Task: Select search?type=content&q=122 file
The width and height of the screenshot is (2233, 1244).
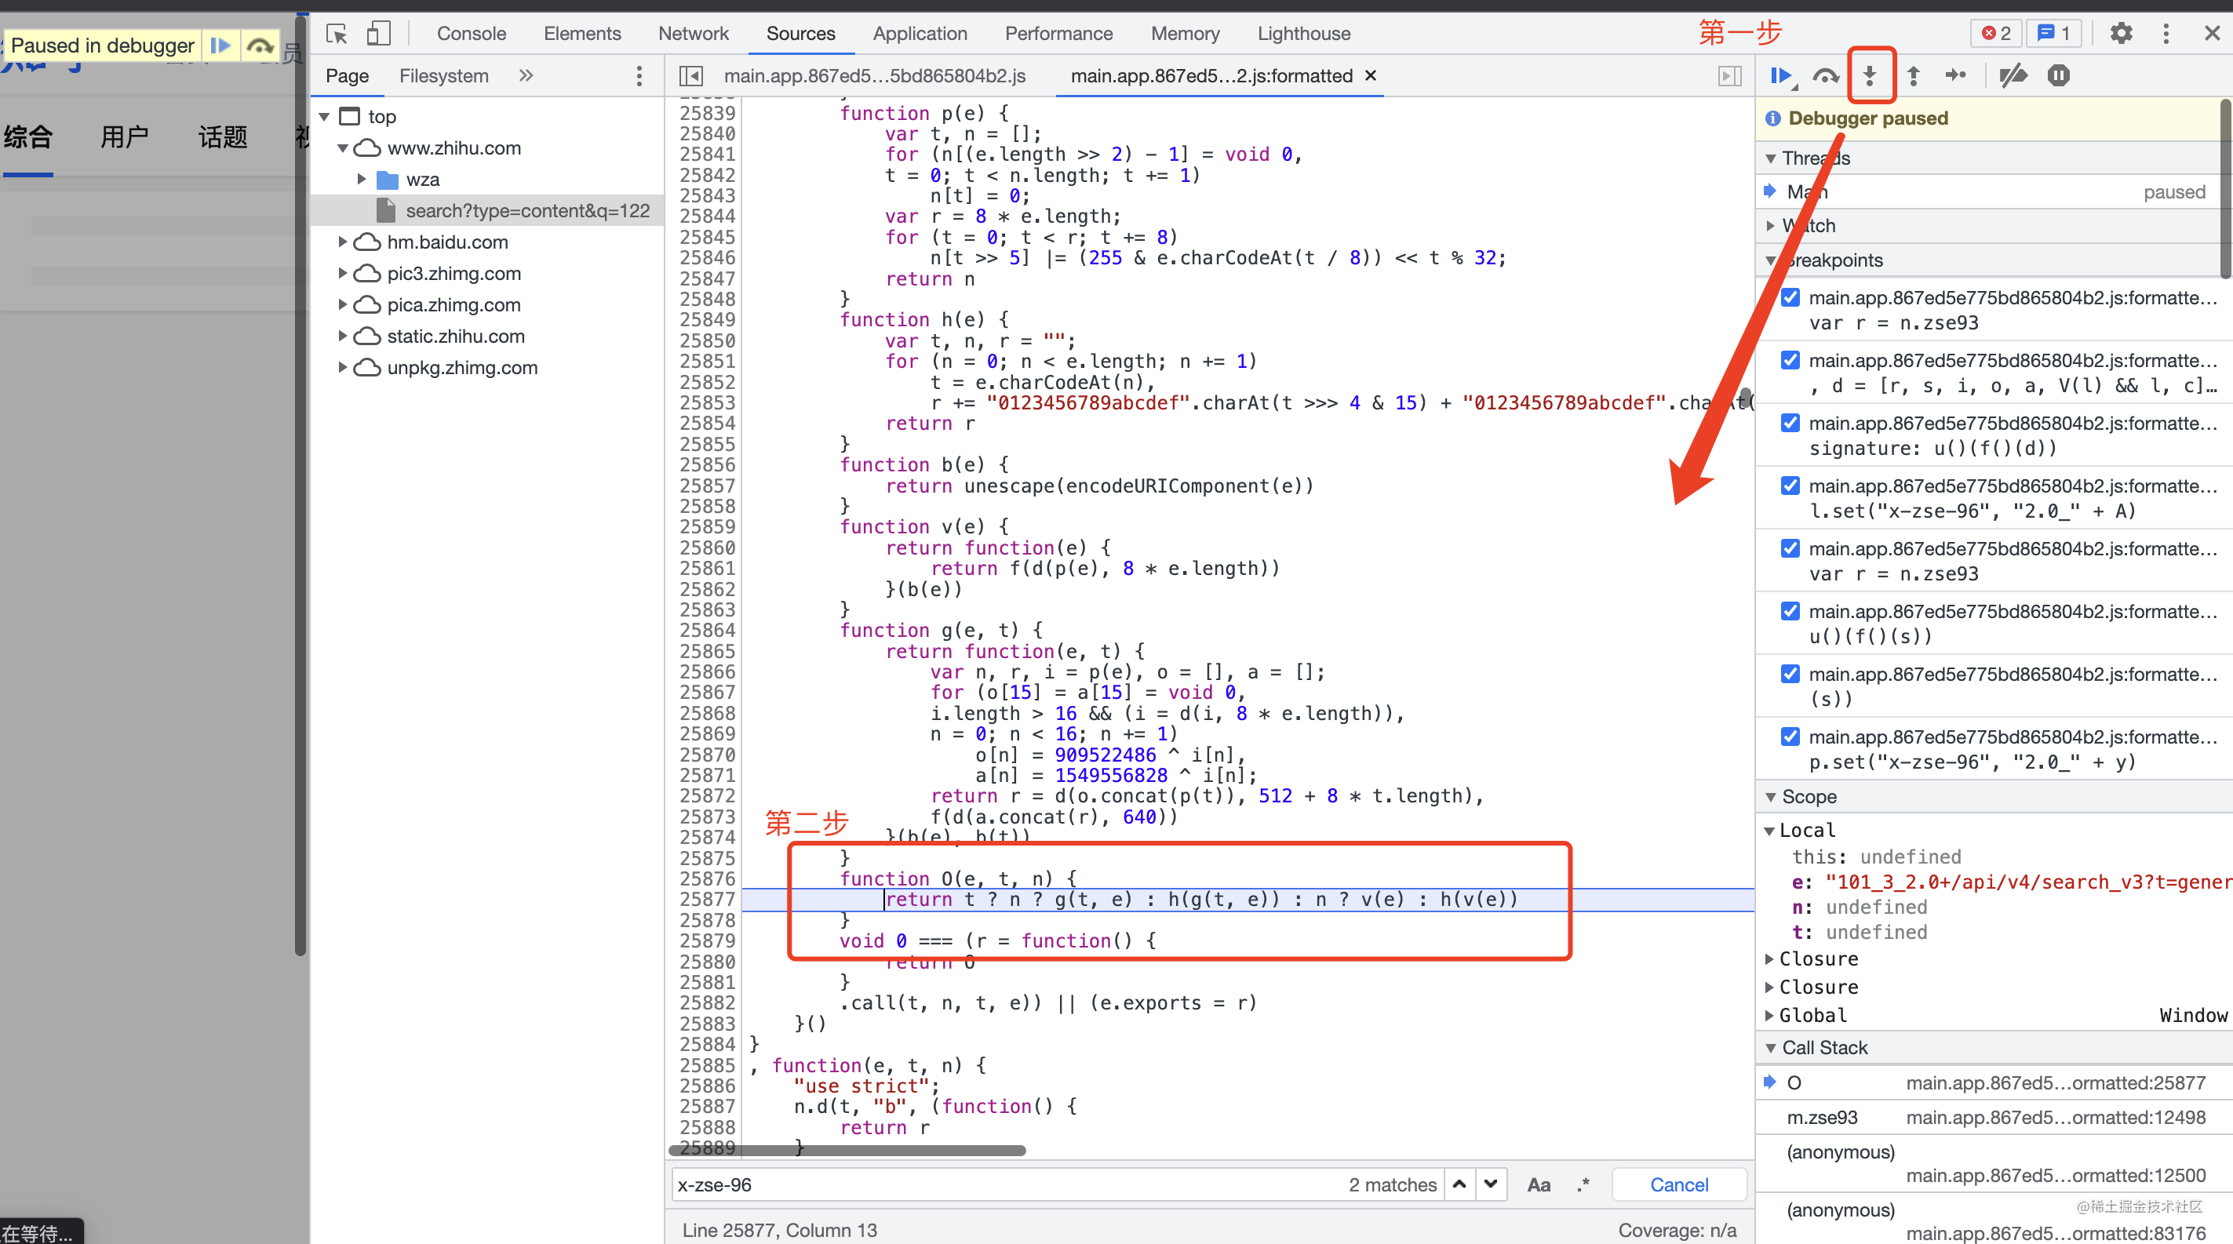Action: click(x=527, y=210)
